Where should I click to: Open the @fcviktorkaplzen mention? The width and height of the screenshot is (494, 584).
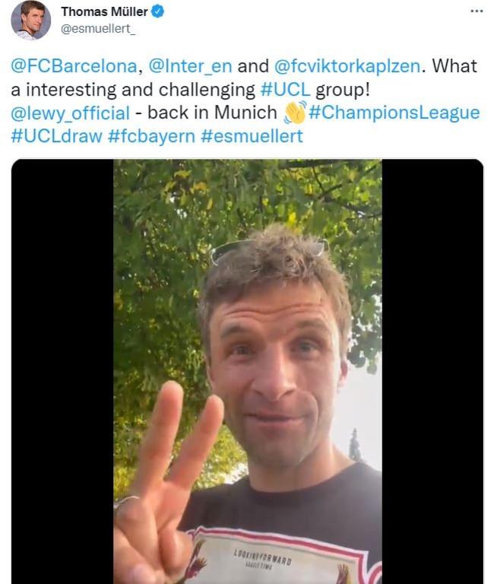coord(347,66)
